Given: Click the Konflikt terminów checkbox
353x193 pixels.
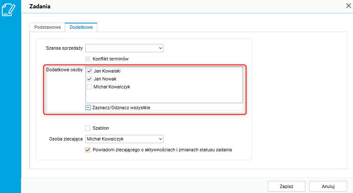Looking at the screenshot, I should 88,59.
